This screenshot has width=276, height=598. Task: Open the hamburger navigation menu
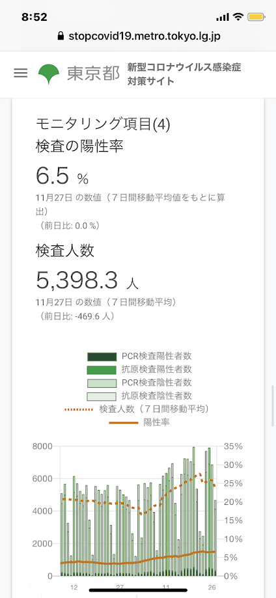[x=21, y=74]
